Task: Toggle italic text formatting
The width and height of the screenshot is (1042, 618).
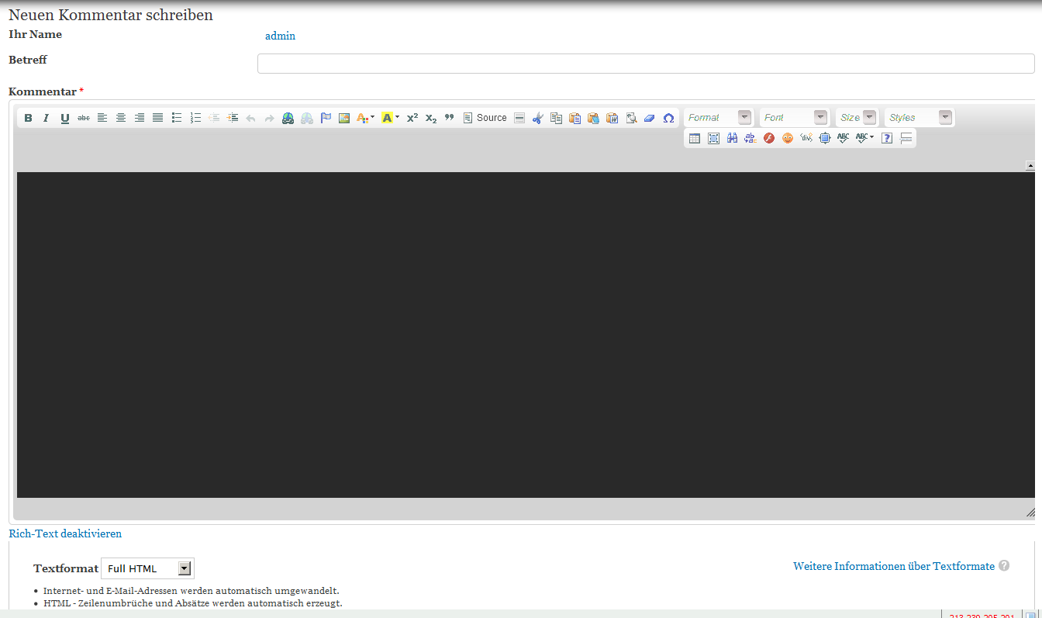Action: [x=47, y=118]
